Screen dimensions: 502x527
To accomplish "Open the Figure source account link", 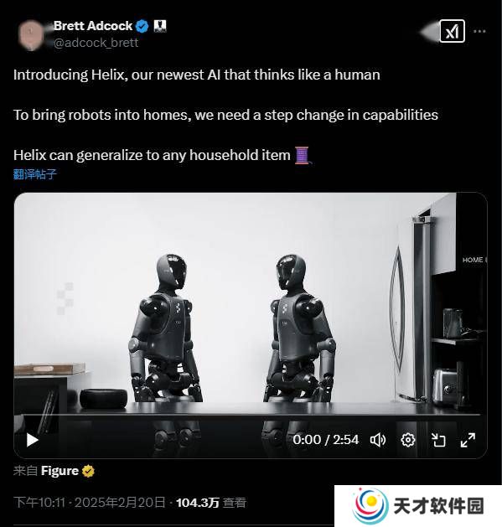I will click(x=60, y=471).
